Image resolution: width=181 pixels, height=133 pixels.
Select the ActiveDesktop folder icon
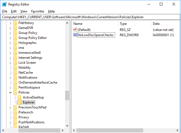pos(19,97)
